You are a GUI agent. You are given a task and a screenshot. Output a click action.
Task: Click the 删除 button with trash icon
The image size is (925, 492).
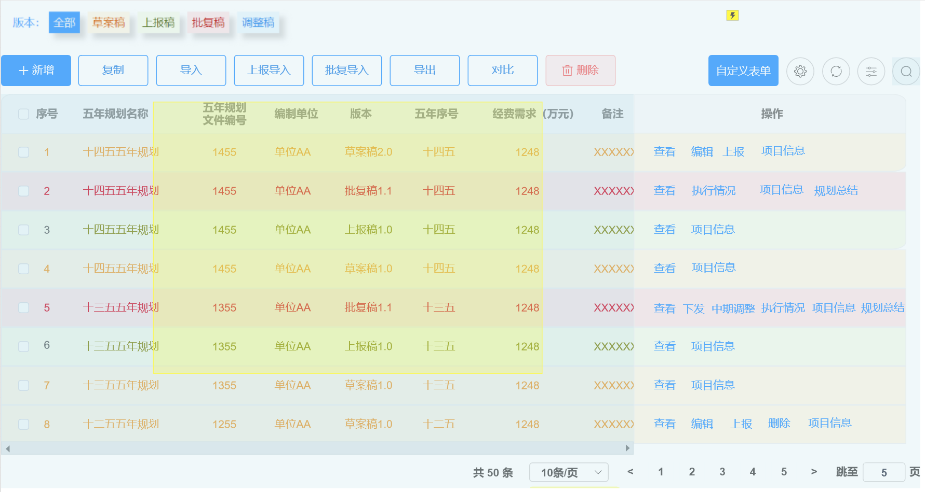point(581,71)
